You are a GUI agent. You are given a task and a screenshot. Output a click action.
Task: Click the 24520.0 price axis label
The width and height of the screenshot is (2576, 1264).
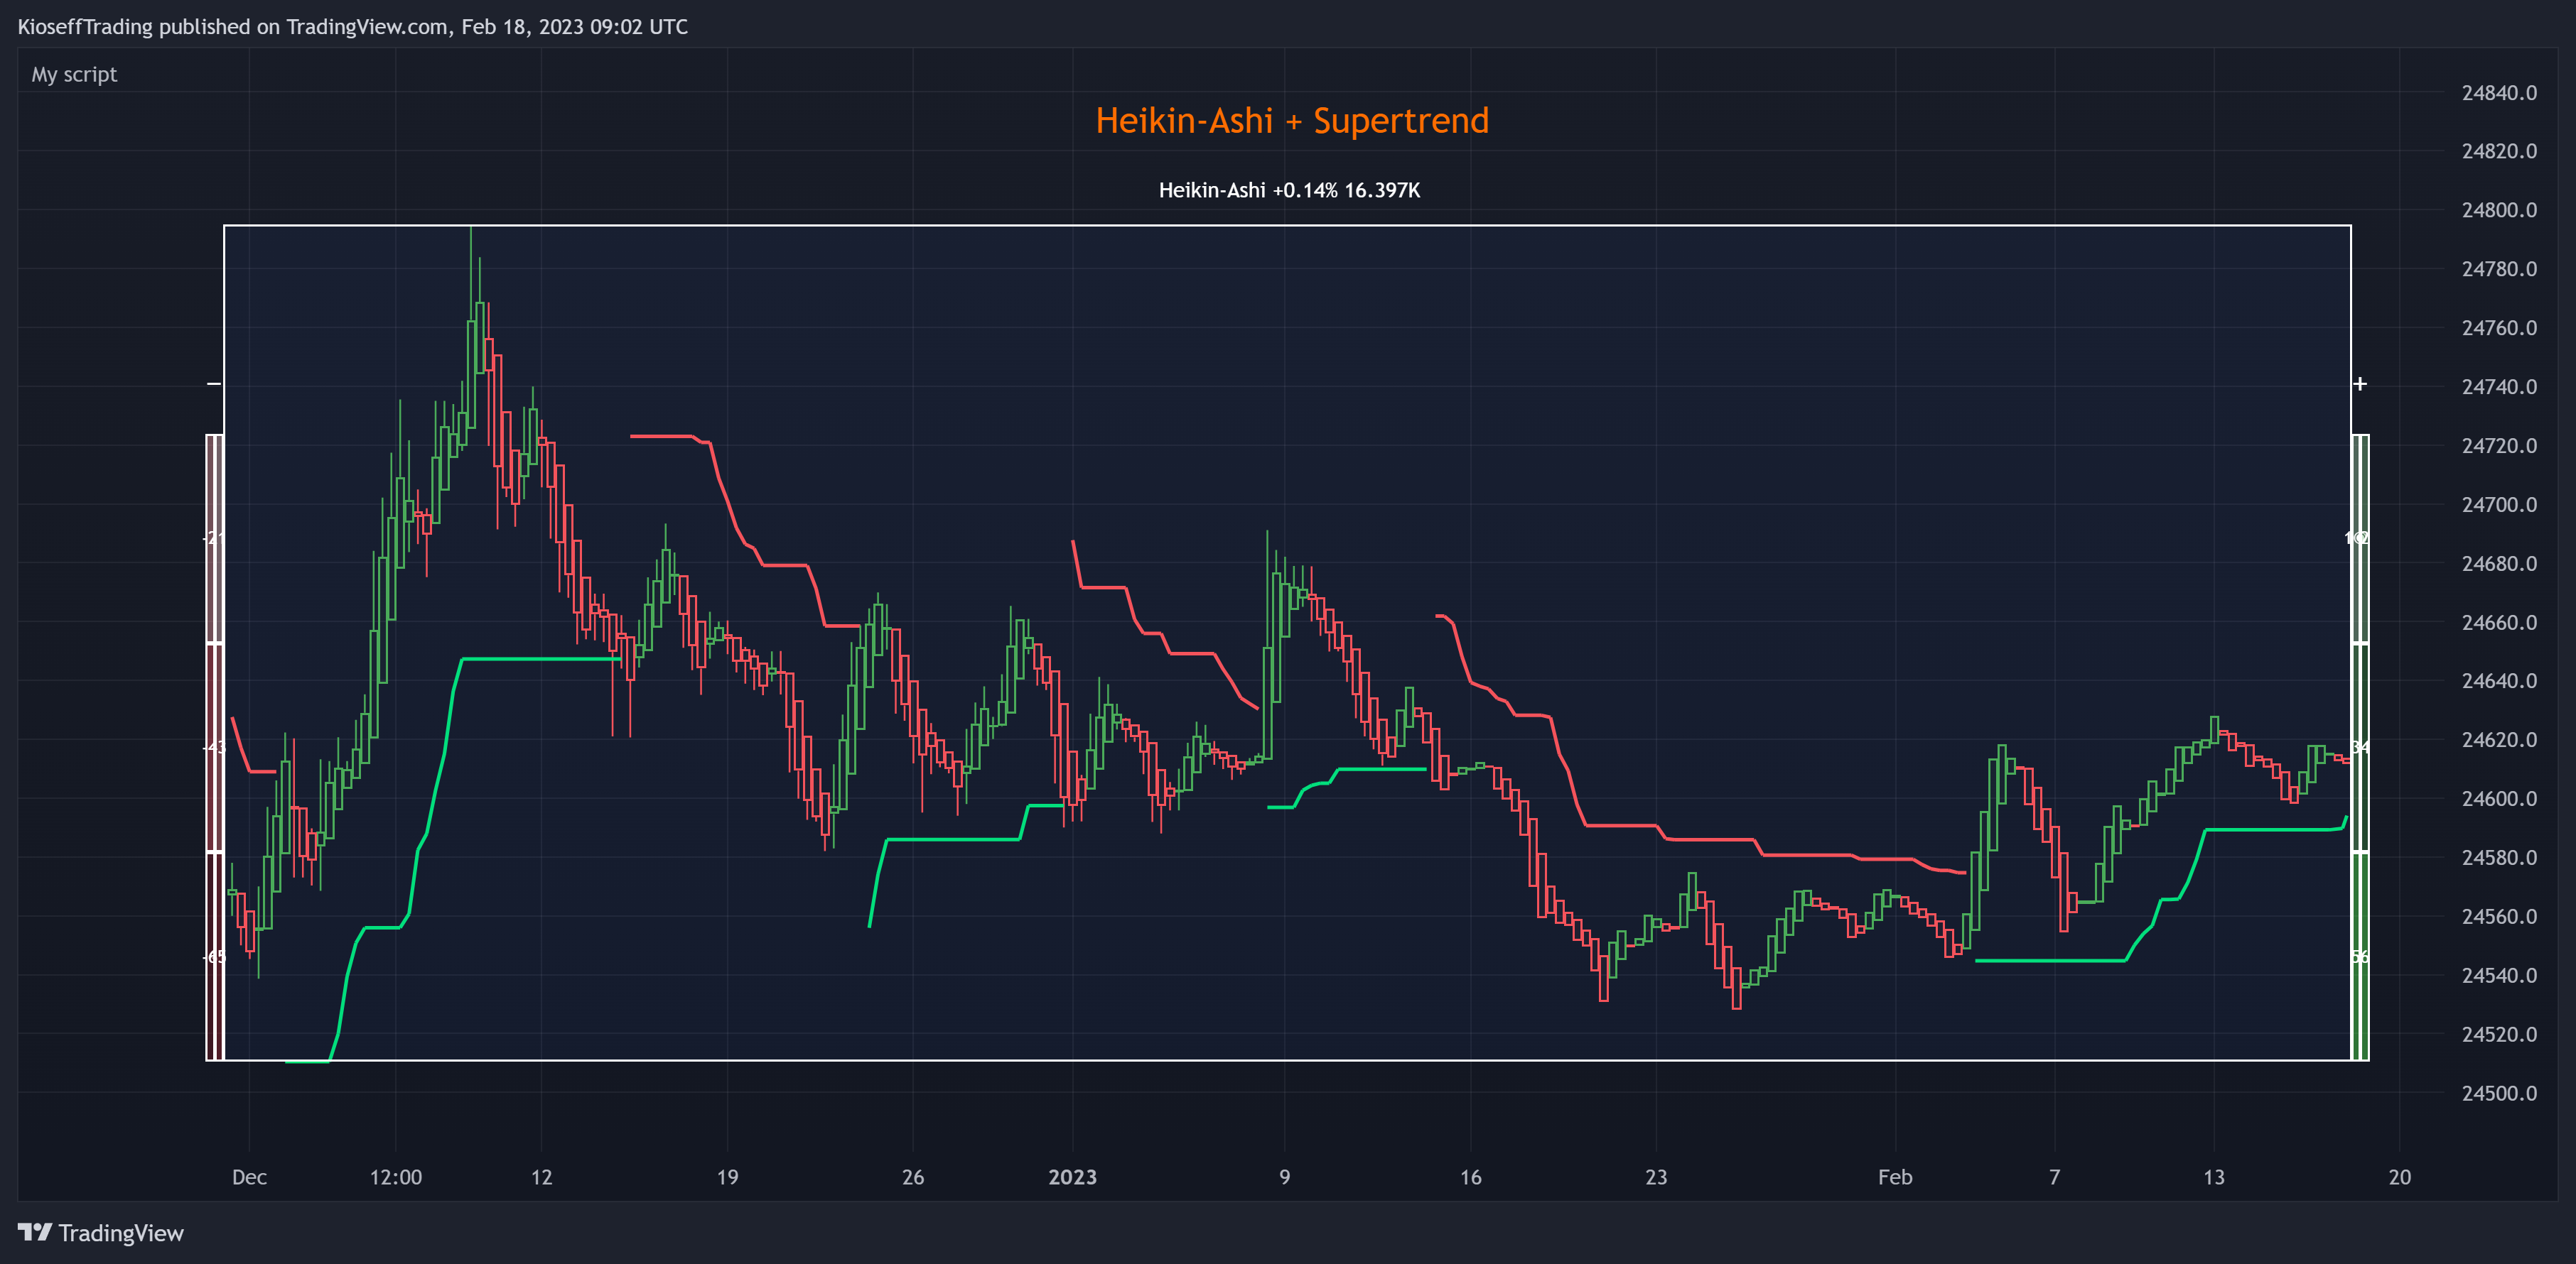[x=2499, y=1034]
